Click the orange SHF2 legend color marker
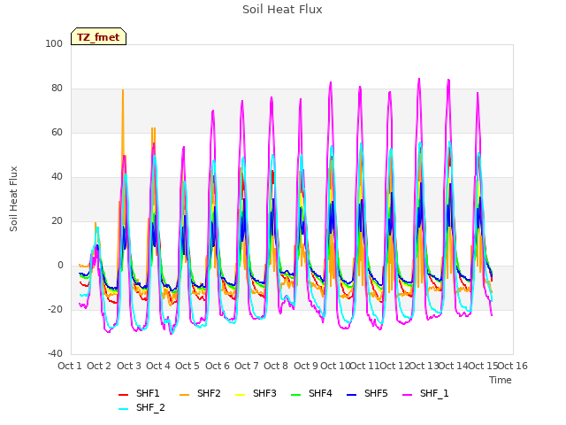This screenshot has height=425, width=566. 185,395
